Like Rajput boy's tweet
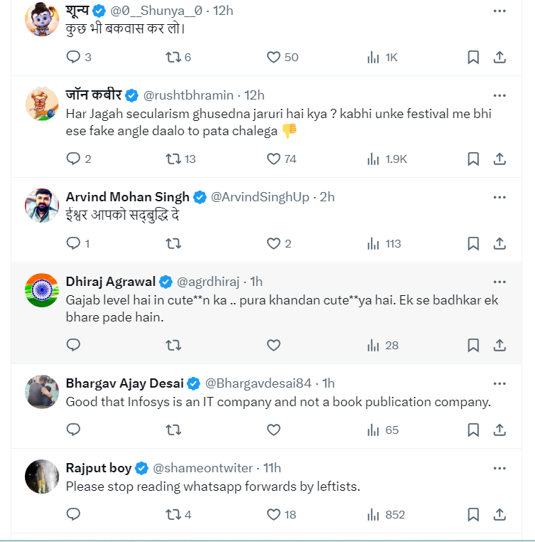 pos(274,514)
